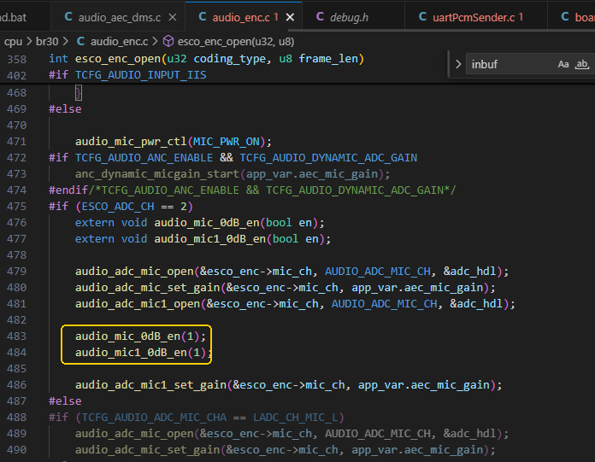This screenshot has width=595, height=462.
Task: Click the function cube icon in breadcrumb
Action: tap(168, 41)
